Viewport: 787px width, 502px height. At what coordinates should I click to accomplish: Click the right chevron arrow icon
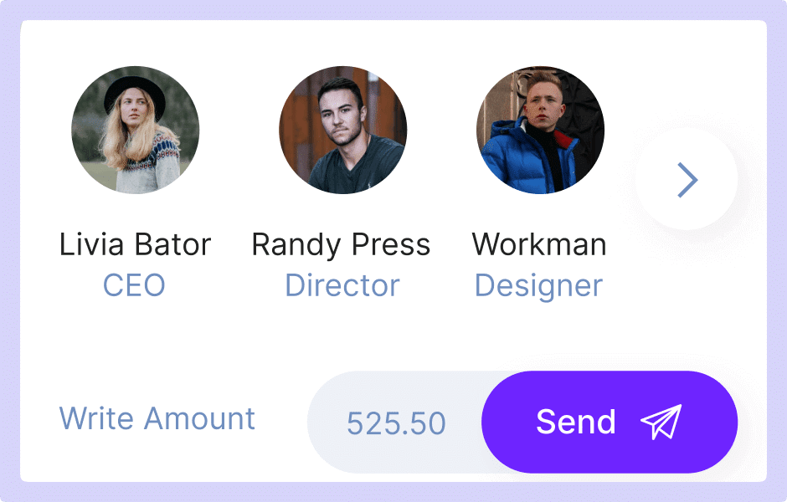687,179
